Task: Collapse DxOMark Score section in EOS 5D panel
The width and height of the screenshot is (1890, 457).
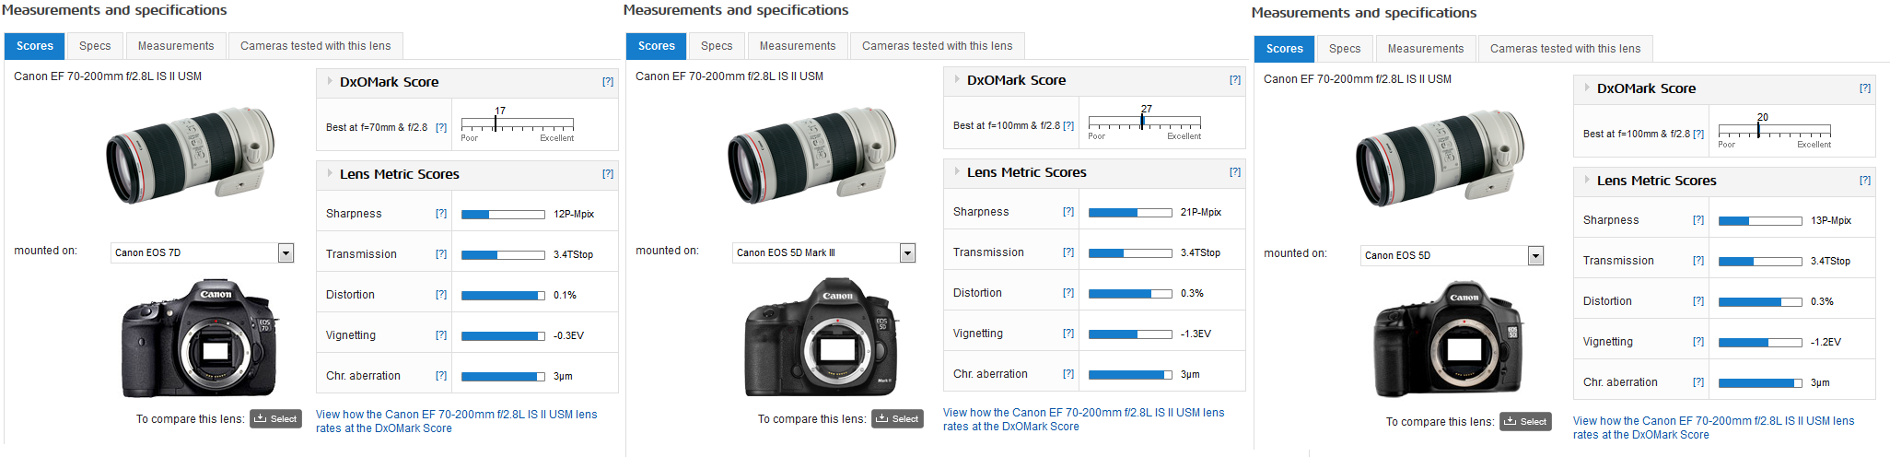Action: pos(1587,88)
